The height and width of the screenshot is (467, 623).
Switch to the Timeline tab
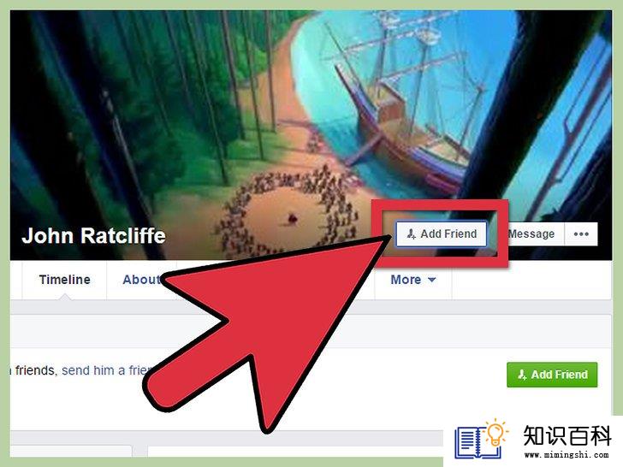[64, 280]
